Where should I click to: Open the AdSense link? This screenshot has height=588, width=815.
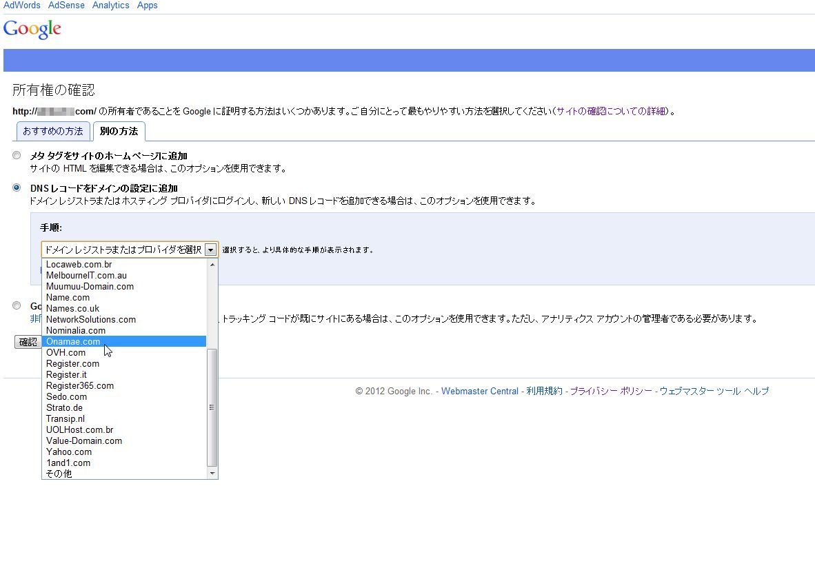[x=66, y=6]
